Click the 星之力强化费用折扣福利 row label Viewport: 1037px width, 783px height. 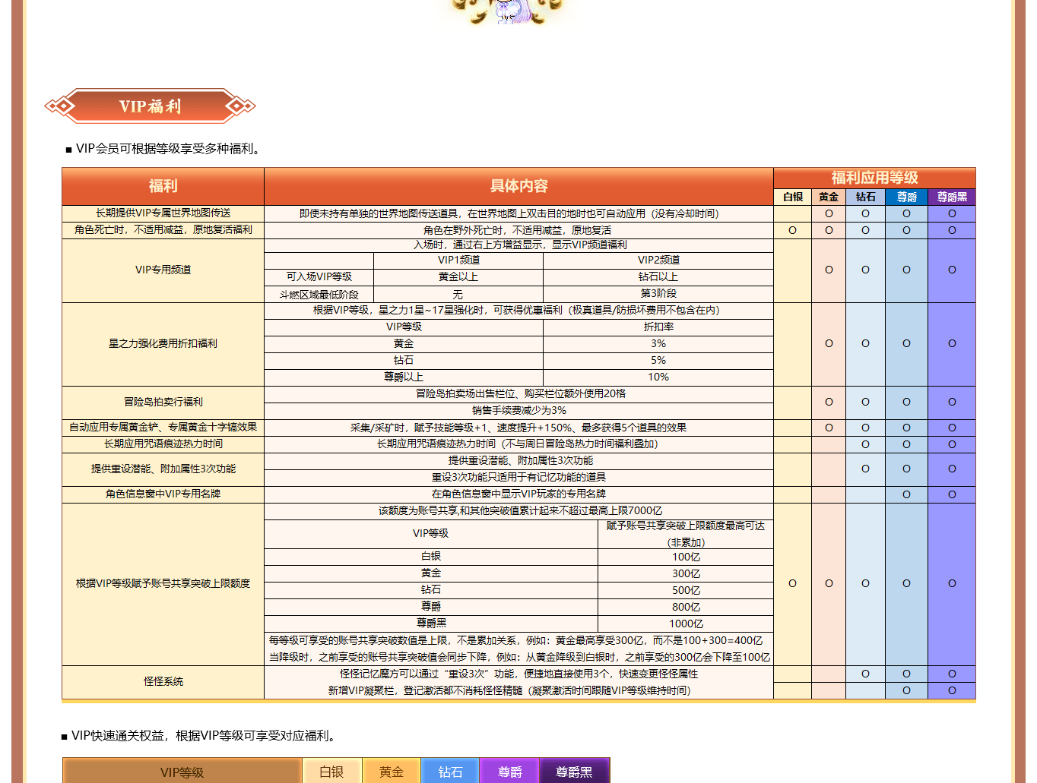(163, 343)
